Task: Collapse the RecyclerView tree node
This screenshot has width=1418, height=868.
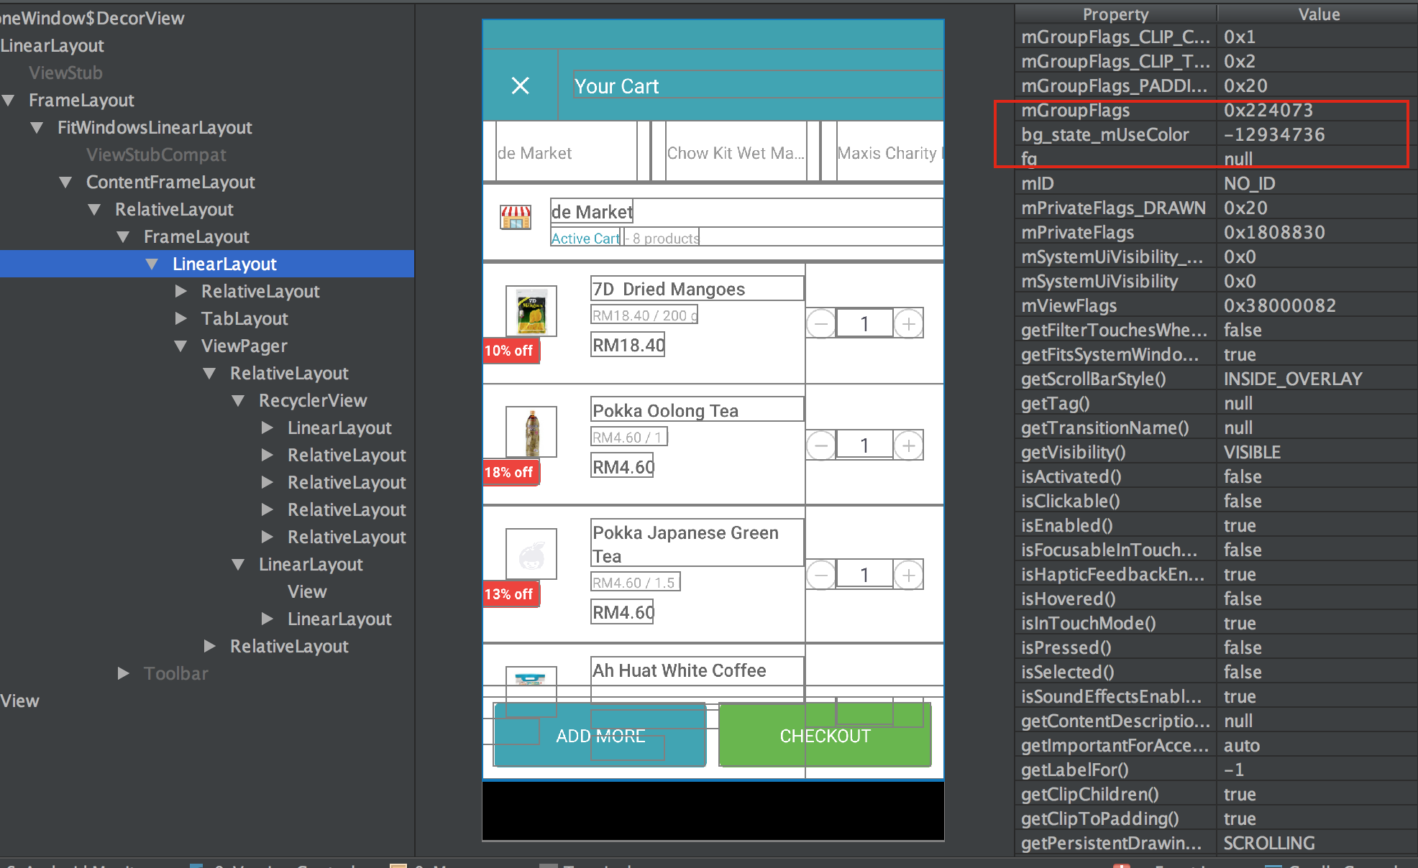Action: click(239, 401)
